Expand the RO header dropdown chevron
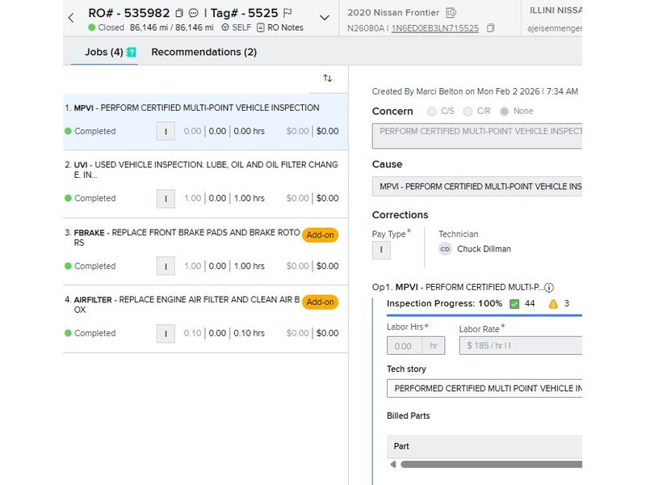 (325, 18)
